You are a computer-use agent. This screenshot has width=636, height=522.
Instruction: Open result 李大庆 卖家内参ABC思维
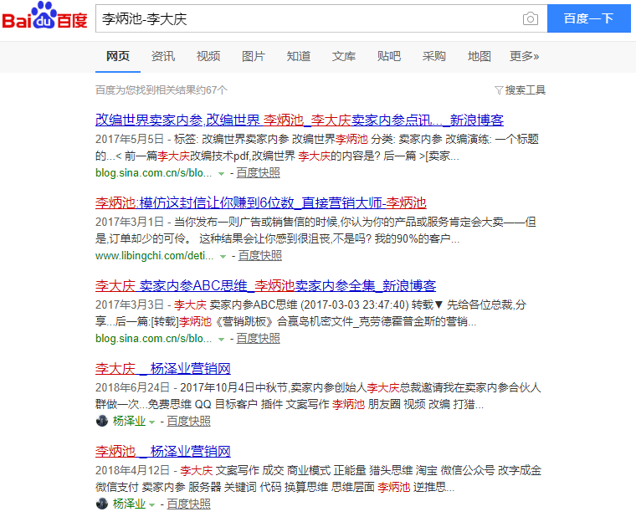coord(265,285)
